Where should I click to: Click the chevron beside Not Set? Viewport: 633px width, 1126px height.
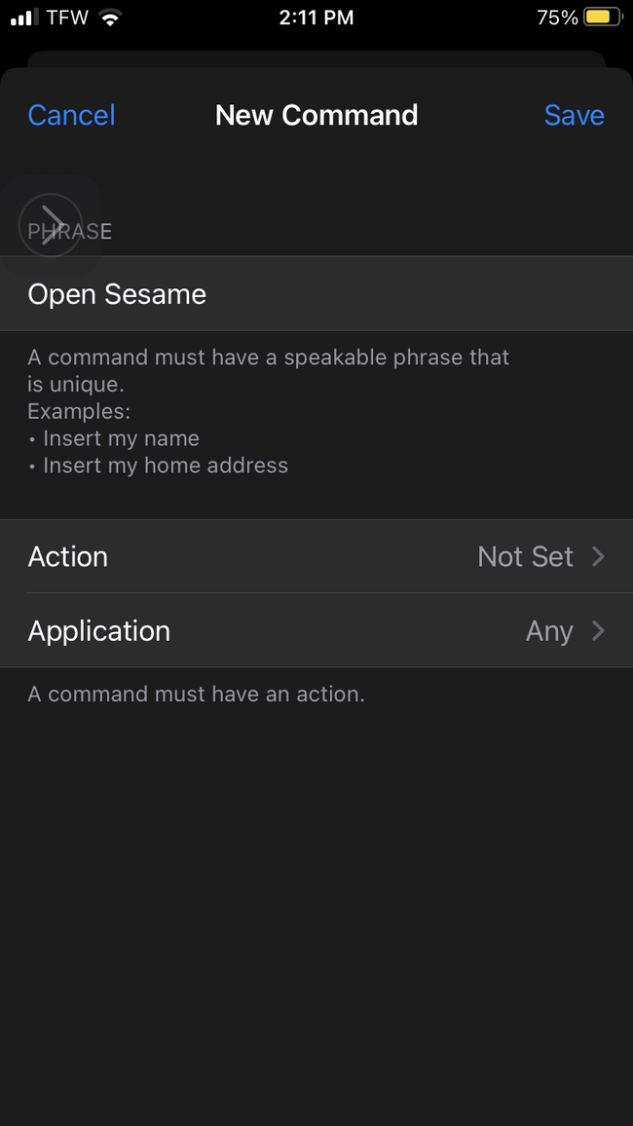click(x=599, y=556)
